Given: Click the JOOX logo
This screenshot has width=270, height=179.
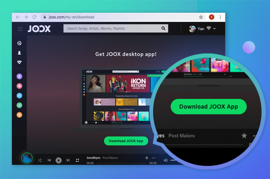Looking at the screenshot, I should coord(39,29).
